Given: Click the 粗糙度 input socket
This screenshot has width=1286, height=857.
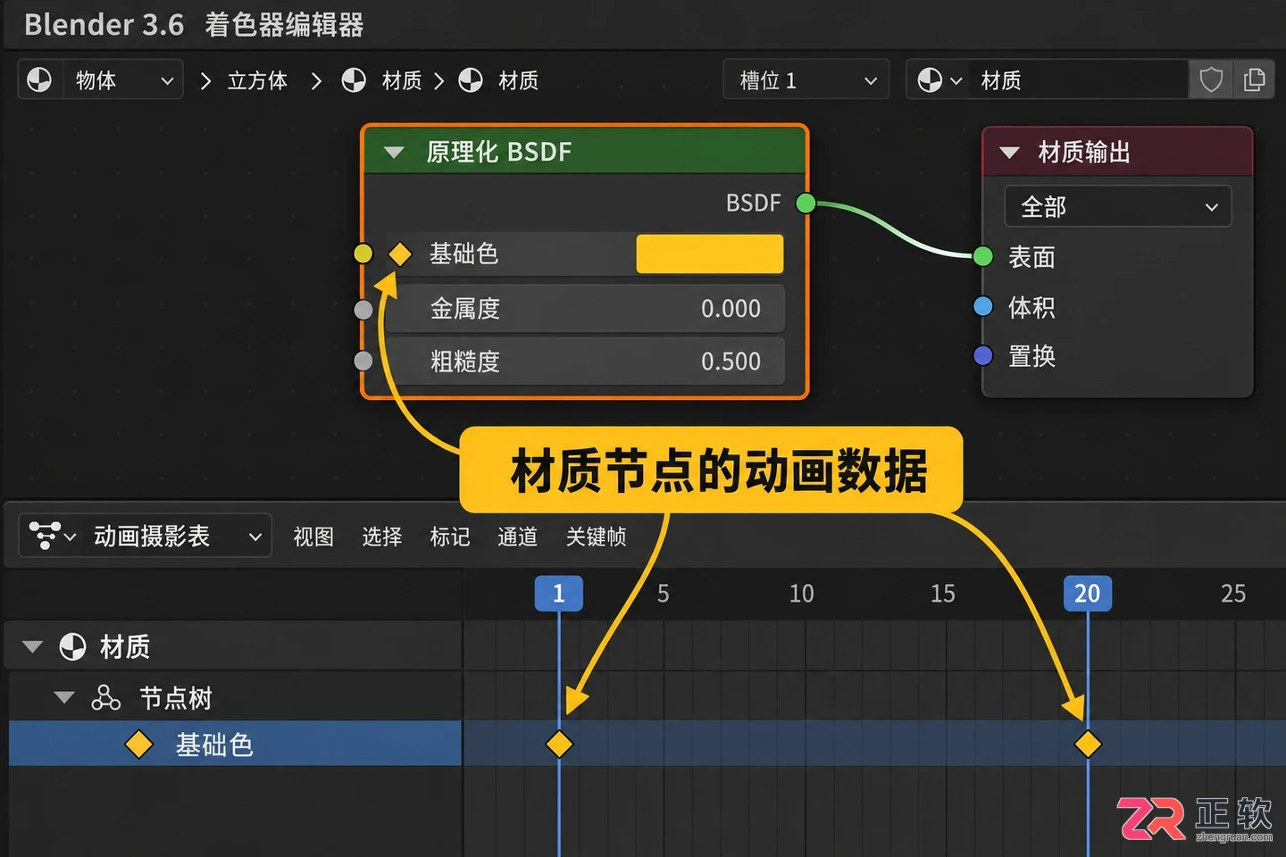Looking at the screenshot, I should [x=363, y=362].
